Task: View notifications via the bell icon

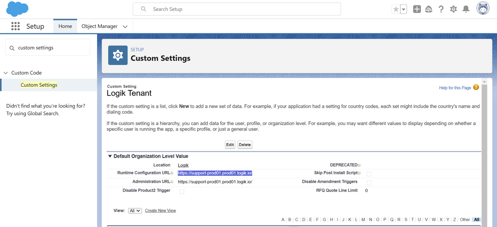Action: click(x=465, y=9)
